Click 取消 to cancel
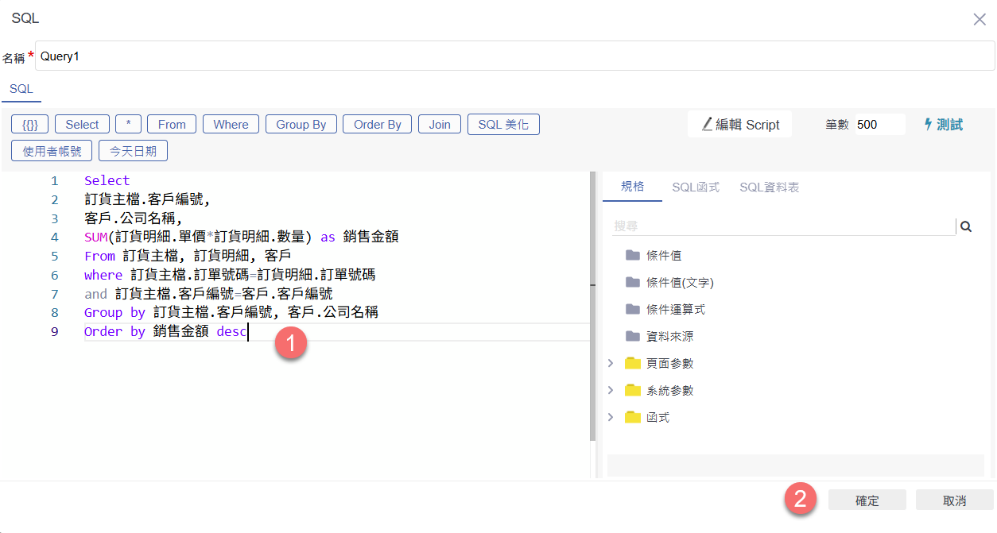 [954, 500]
